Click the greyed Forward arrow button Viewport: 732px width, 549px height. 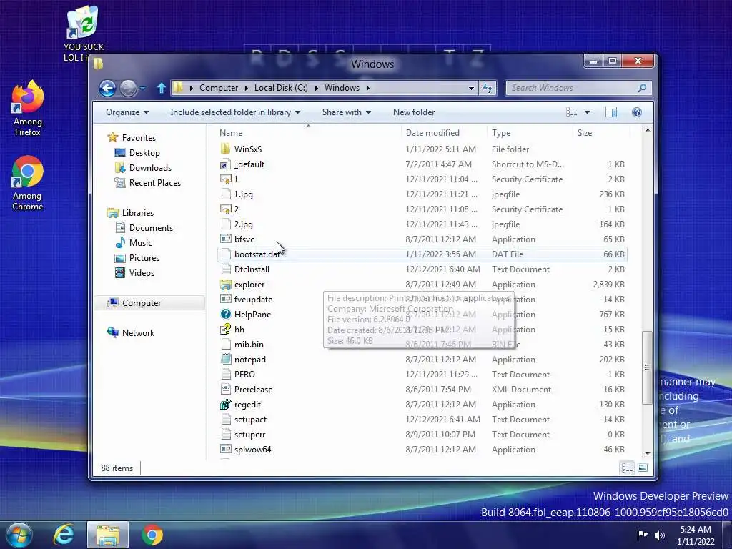point(128,88)
